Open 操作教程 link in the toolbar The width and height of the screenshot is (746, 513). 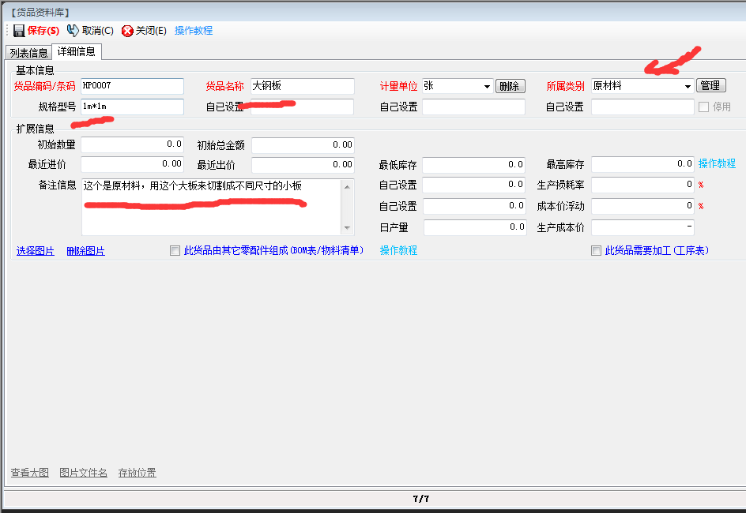(x=194, y=31)
